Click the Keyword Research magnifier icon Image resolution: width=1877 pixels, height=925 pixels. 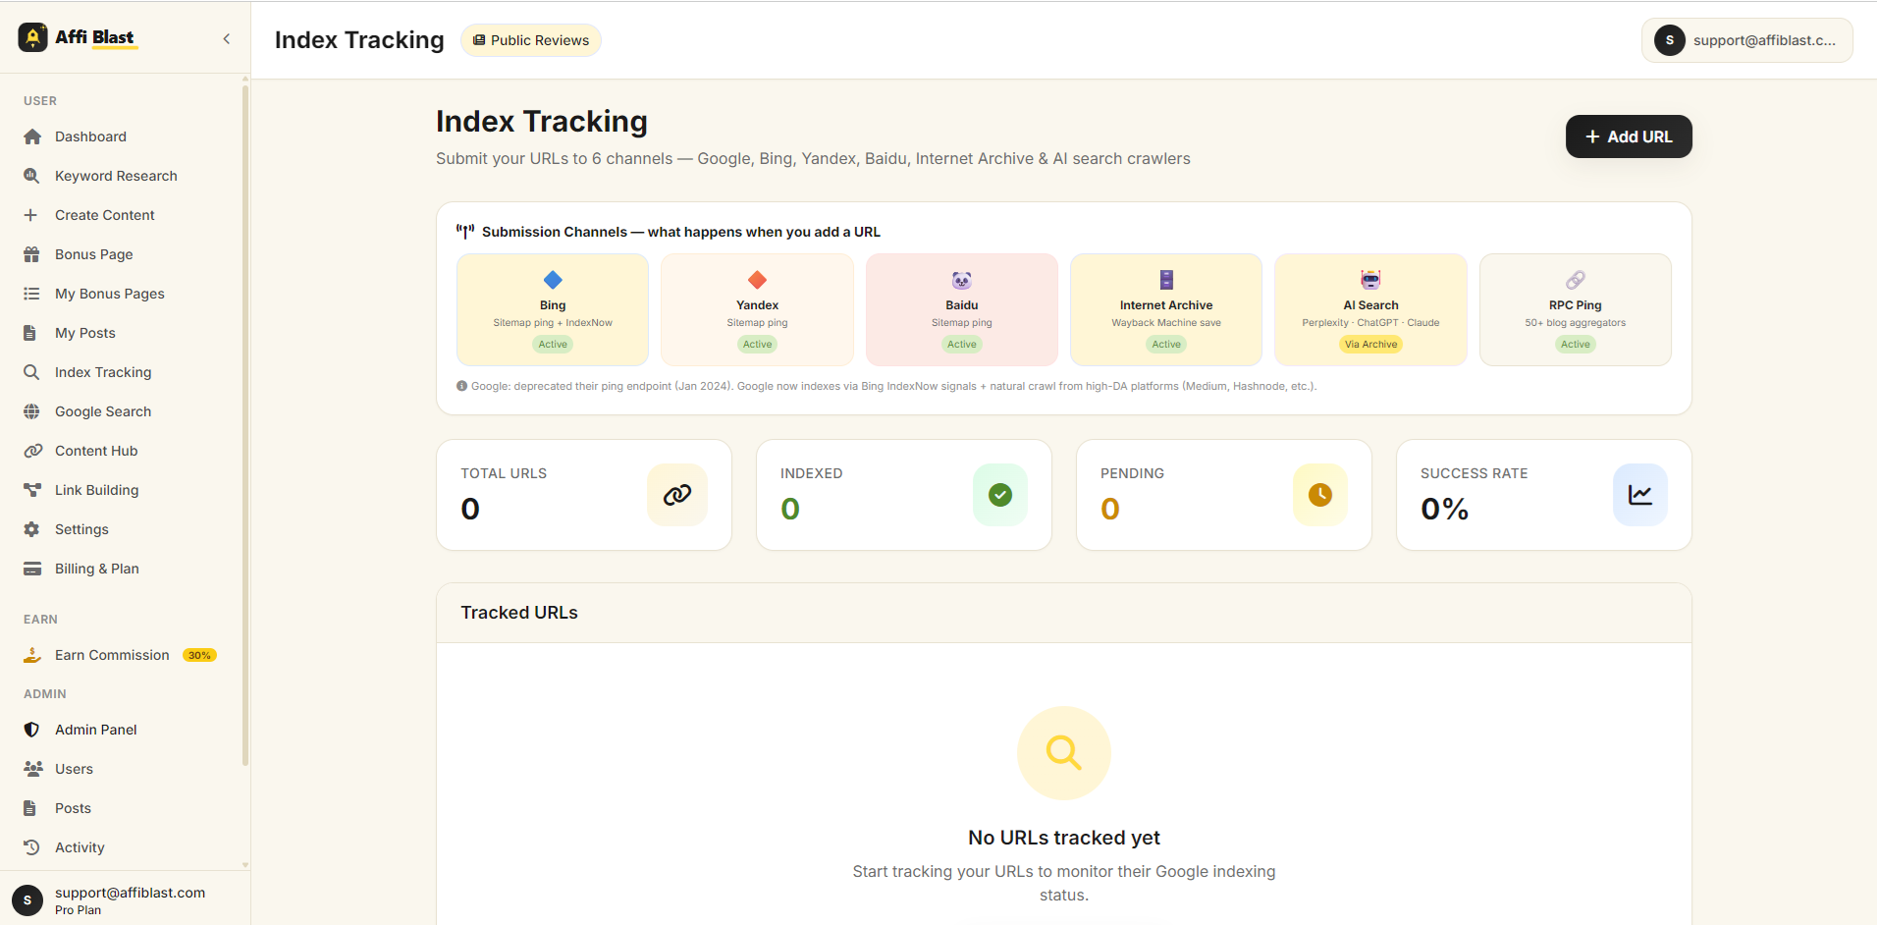pos(32,176)
